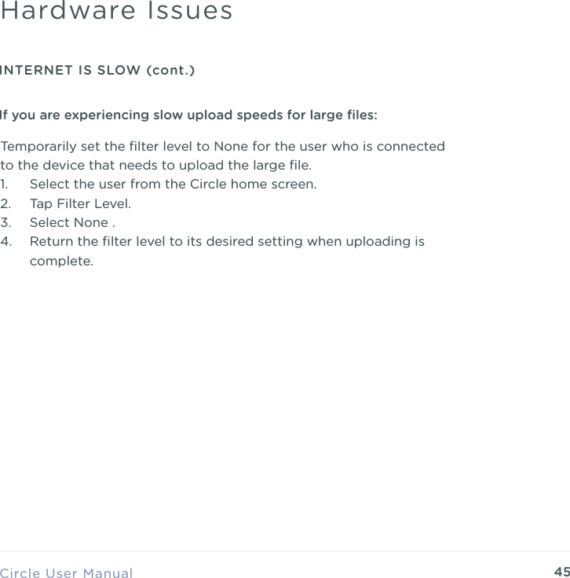Click step 2 "Tap Filter Level" text
570x578 pixels.
point(80,203)
